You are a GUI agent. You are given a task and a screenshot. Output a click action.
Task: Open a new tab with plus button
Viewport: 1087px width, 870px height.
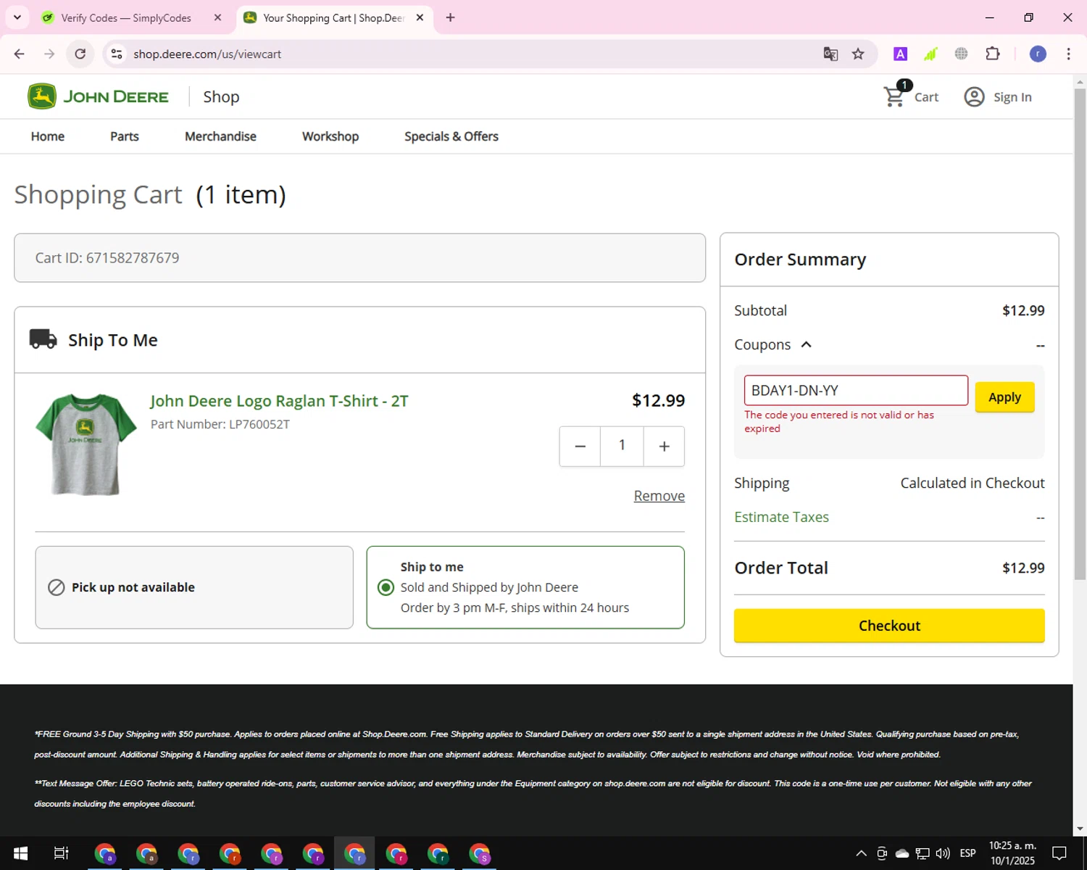[x=450, y=17]
